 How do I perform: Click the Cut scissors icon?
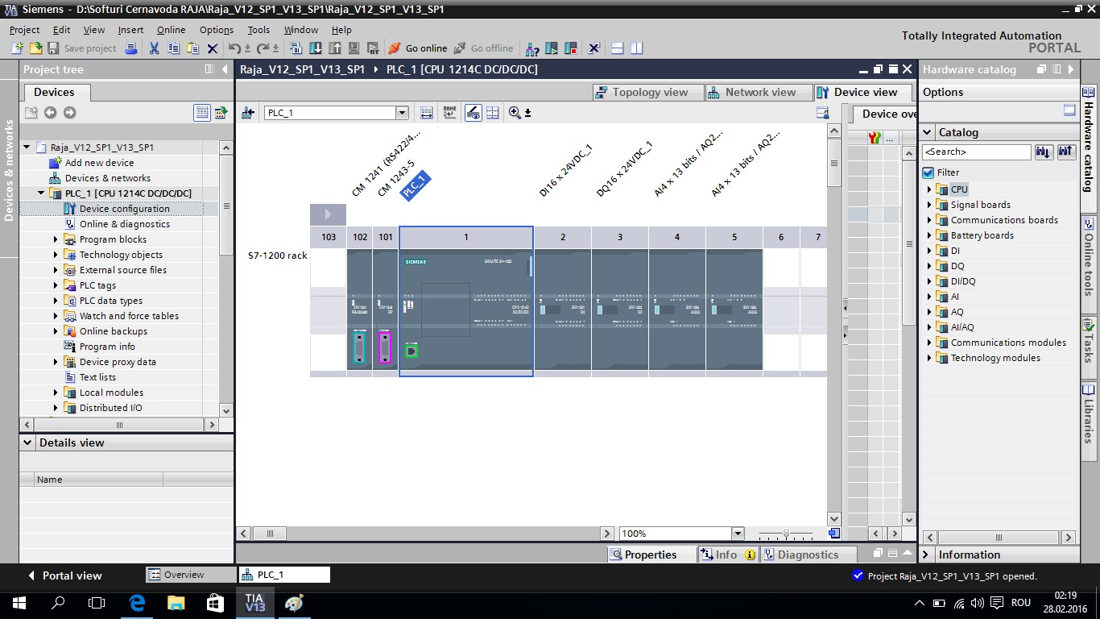(154, 48)
